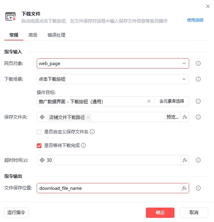Click the 运行指令 button
The image size is (214, 222).
pyautogui.click(x=16, y=213)
